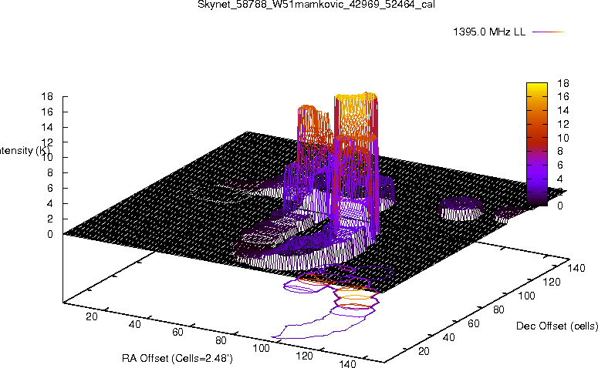Click tick 18 on the intensity axis
598x368 pixels.
(47, 97)
